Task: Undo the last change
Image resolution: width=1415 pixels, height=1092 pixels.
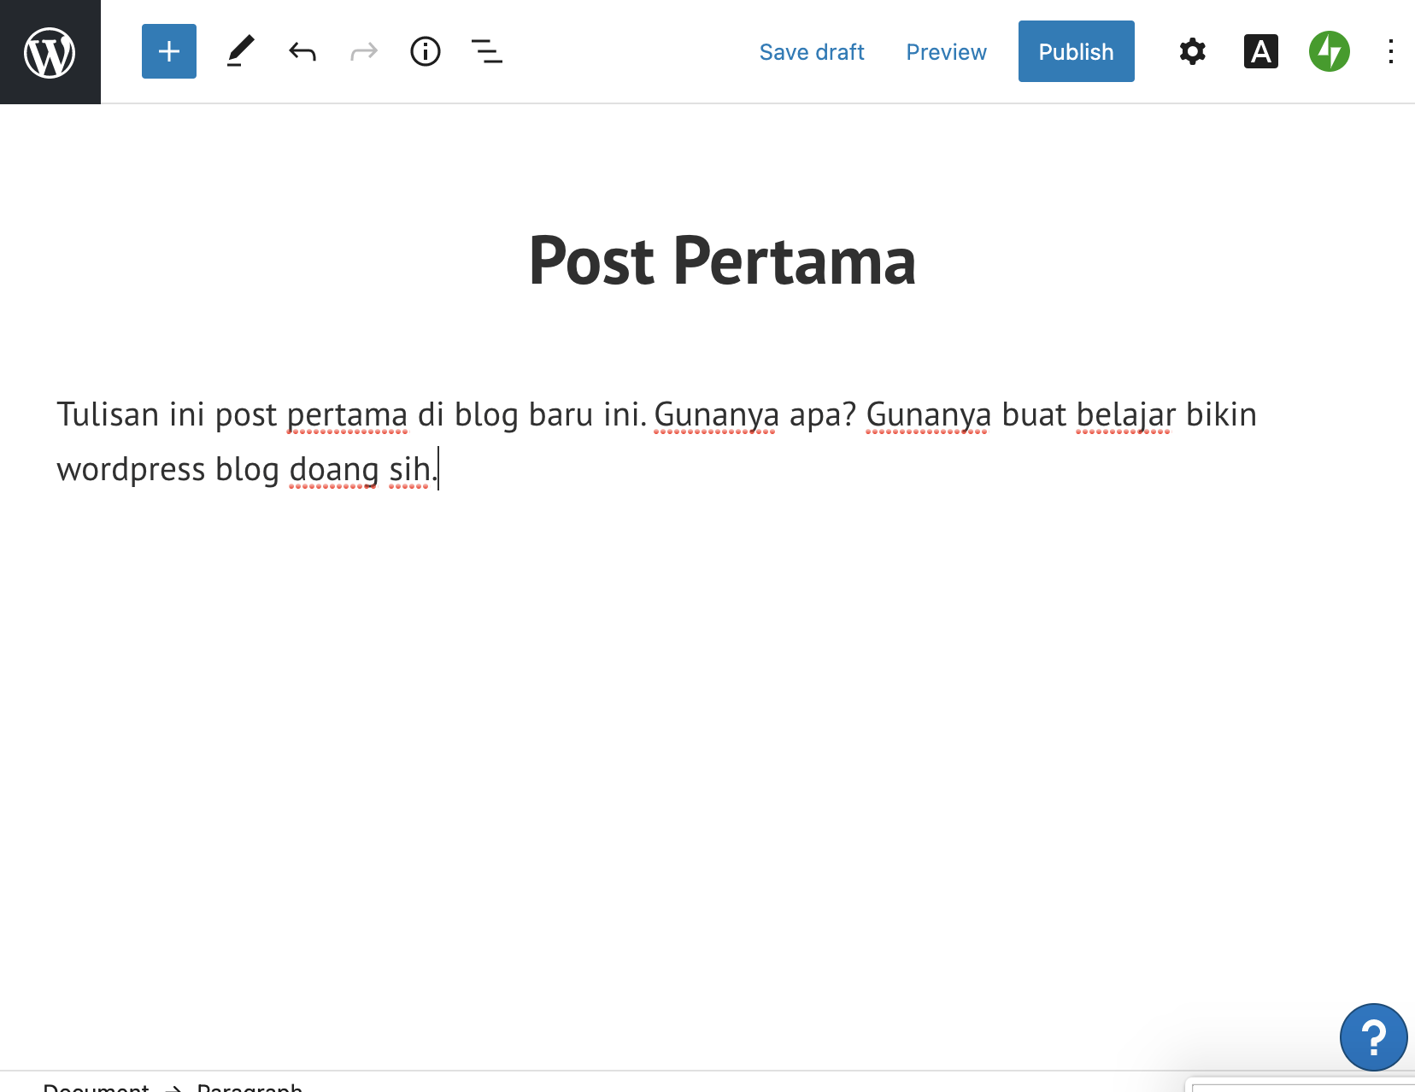Action: [x=302, y=52]
